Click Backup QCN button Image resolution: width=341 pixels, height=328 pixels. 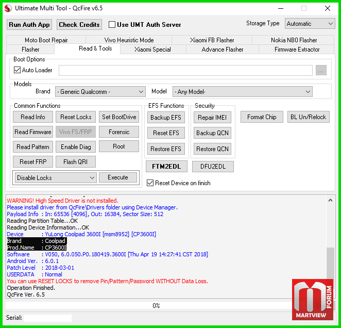[212, 133]
